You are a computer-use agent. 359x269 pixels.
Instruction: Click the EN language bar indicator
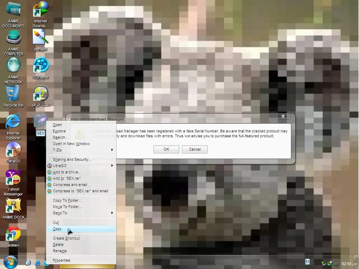click(307, 261)
